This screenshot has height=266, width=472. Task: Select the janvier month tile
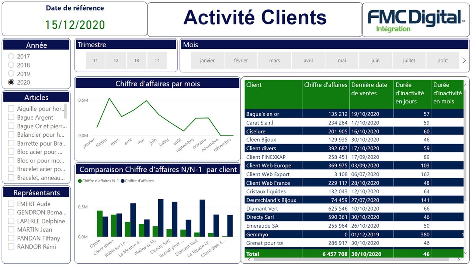tap(207, 60)
